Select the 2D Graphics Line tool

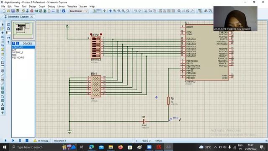tap(3, 84)
